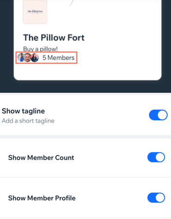The height and width of the screenshot is (219, 171).
Task: Select The Pillow Fort group title
Action: 54,38
